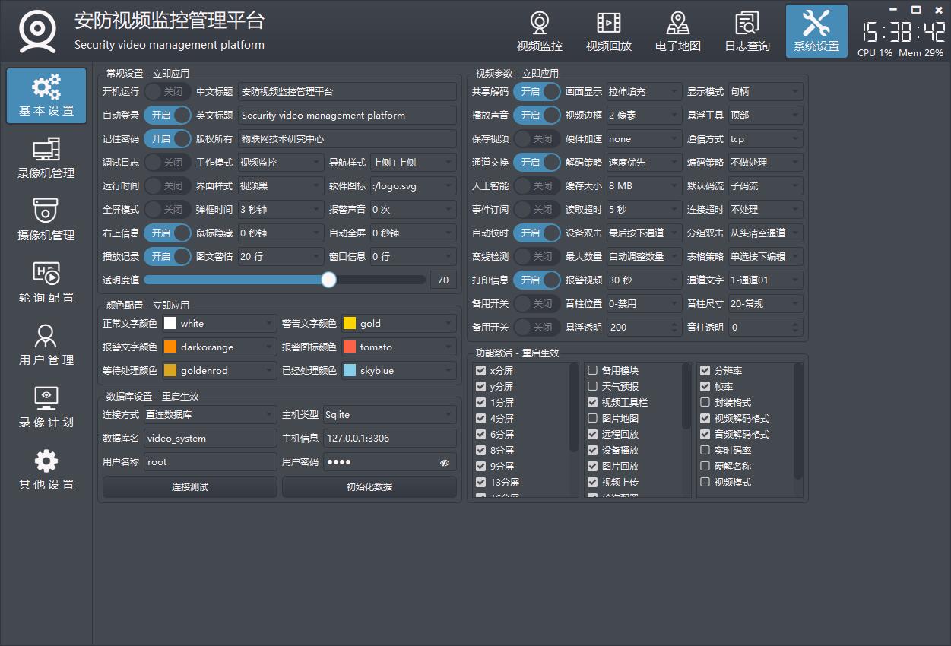
Task: Disable 共享解码 shared decoding switch
Action: tap(537, 92)
